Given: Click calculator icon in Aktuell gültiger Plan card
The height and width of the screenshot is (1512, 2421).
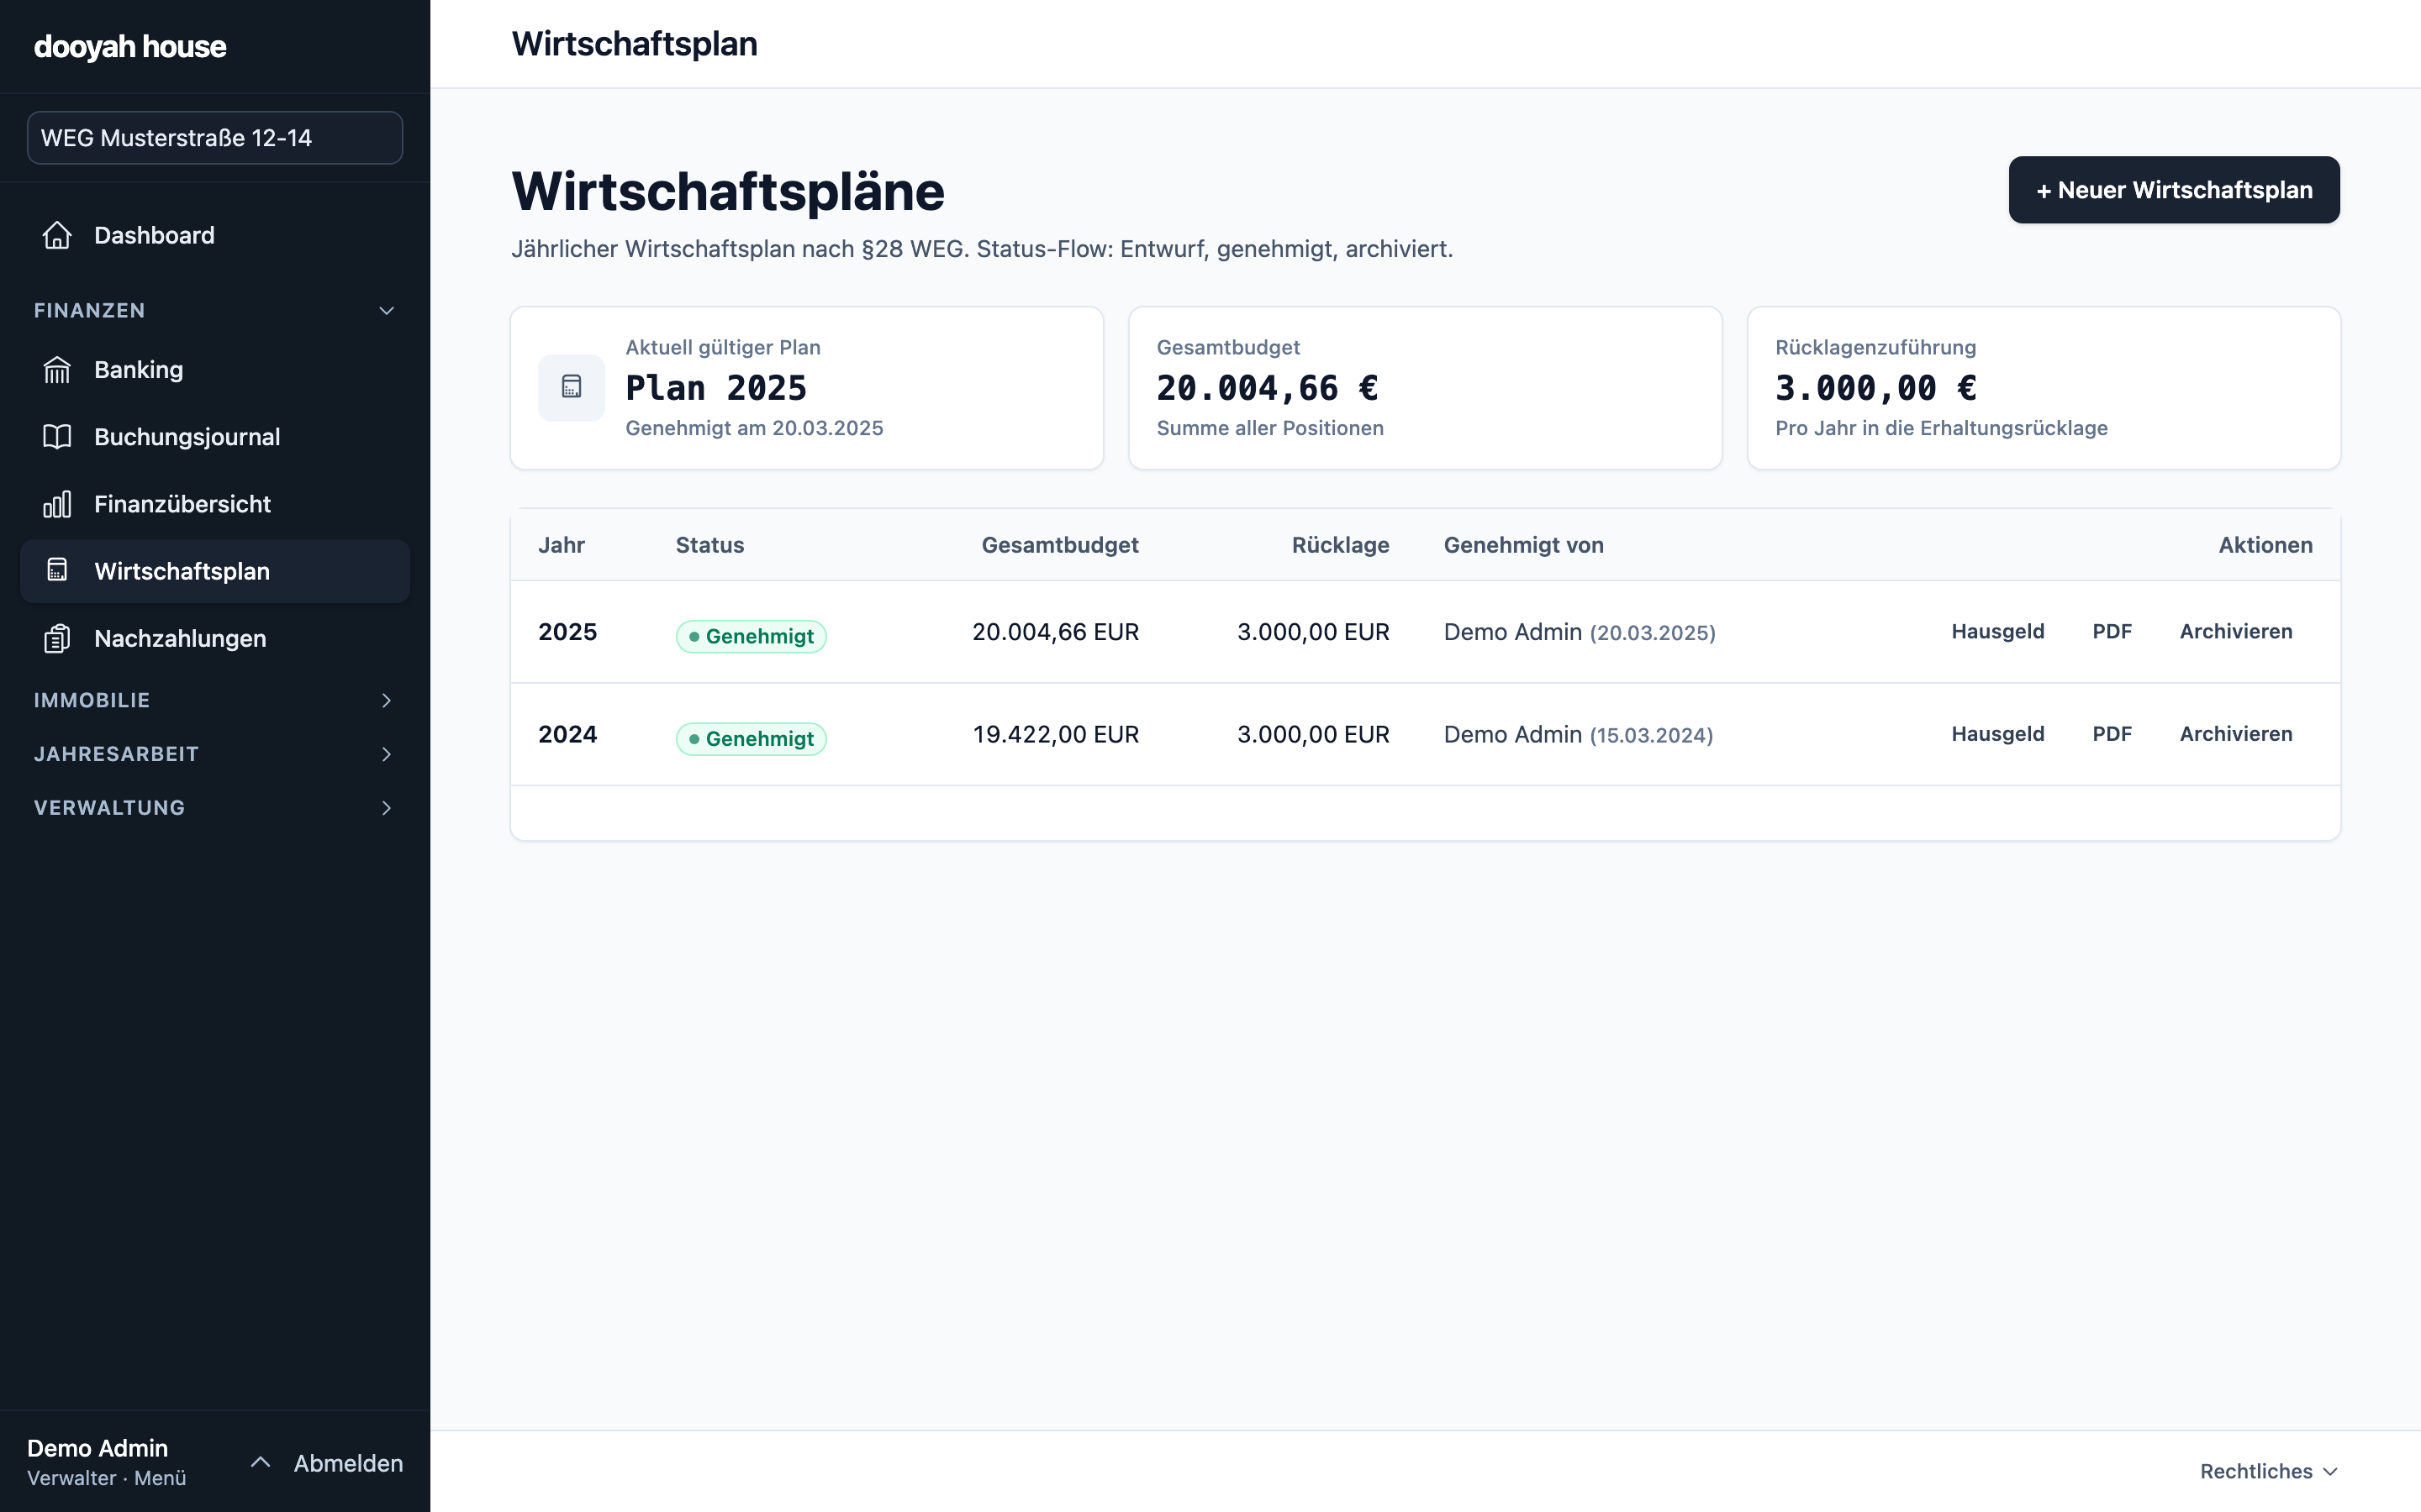Looking at the screenshot, I should [x=572, y=387].
